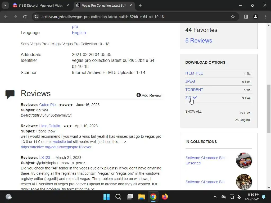Click the scrollbar down arrow
This screenshot has height=203, width=271.
click(x=269, y=188)
